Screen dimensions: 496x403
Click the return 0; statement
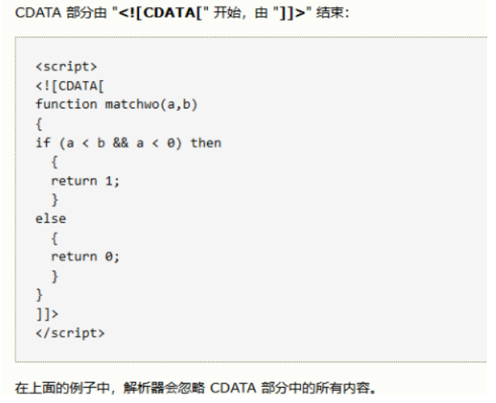coord(86,257)
